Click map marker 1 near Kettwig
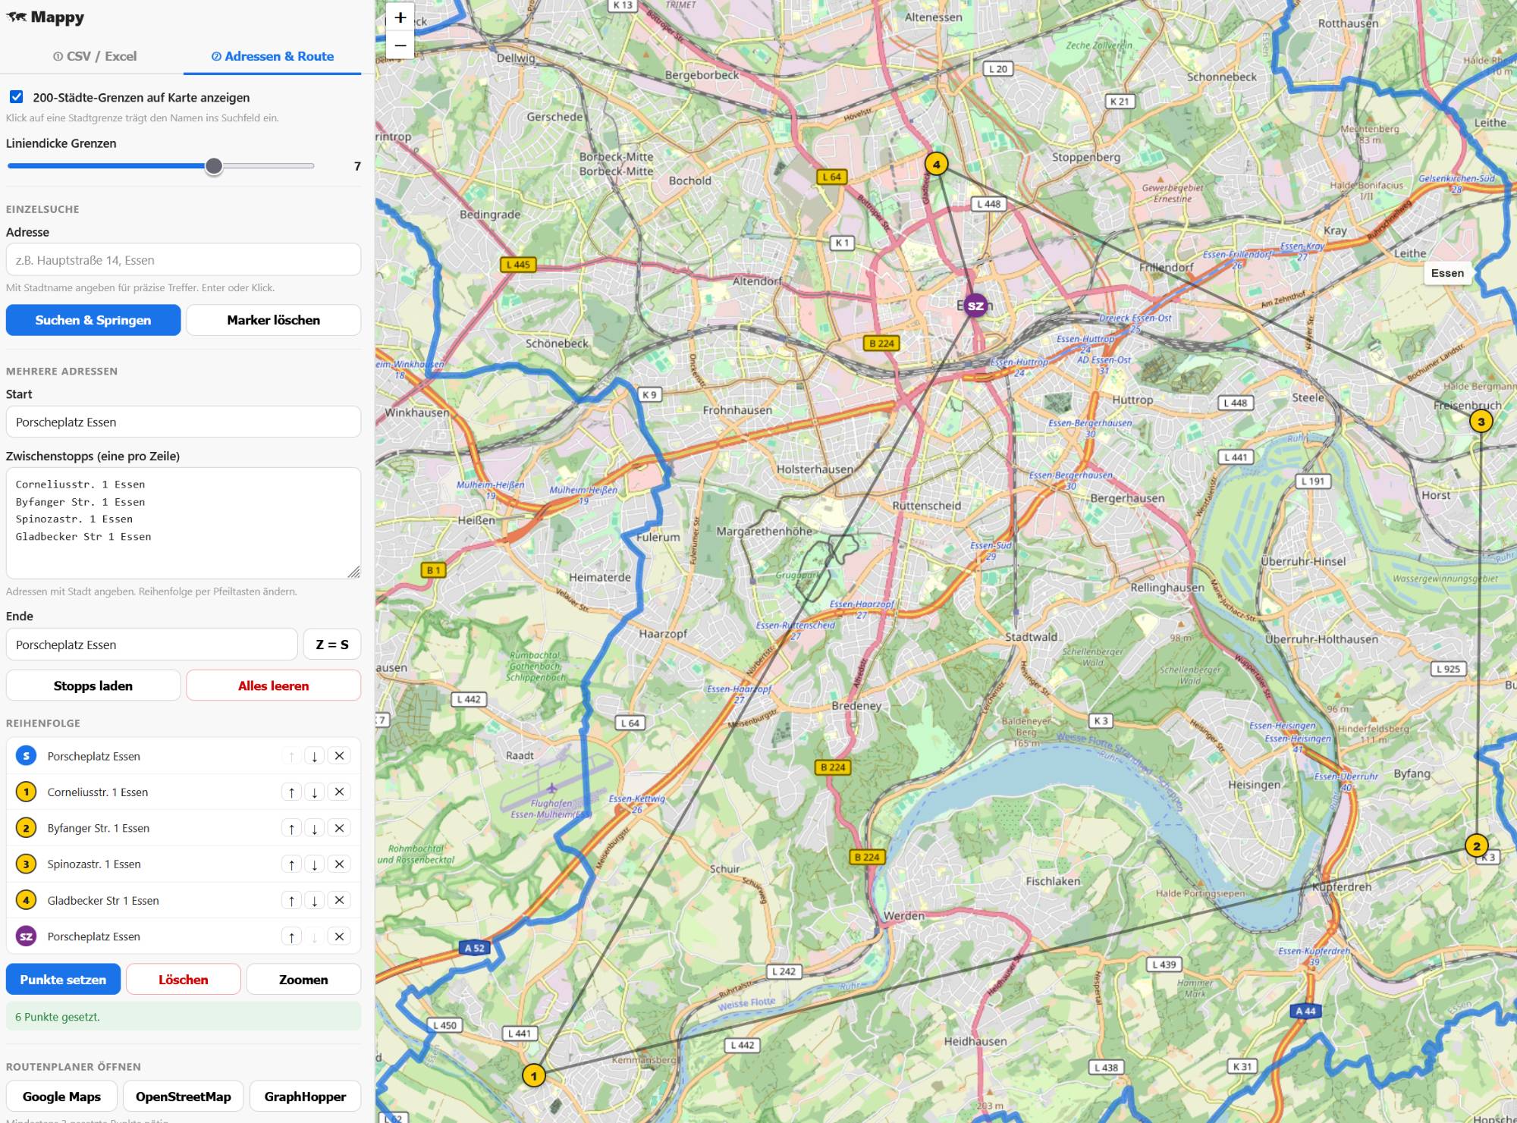Image resolution: width=1517 pixels, height=1123 pixels. [534, 1075]
